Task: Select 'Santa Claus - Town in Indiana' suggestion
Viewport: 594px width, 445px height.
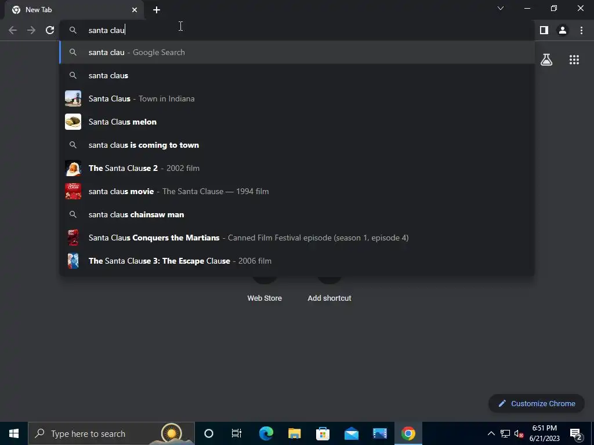Action: [298, 99]
